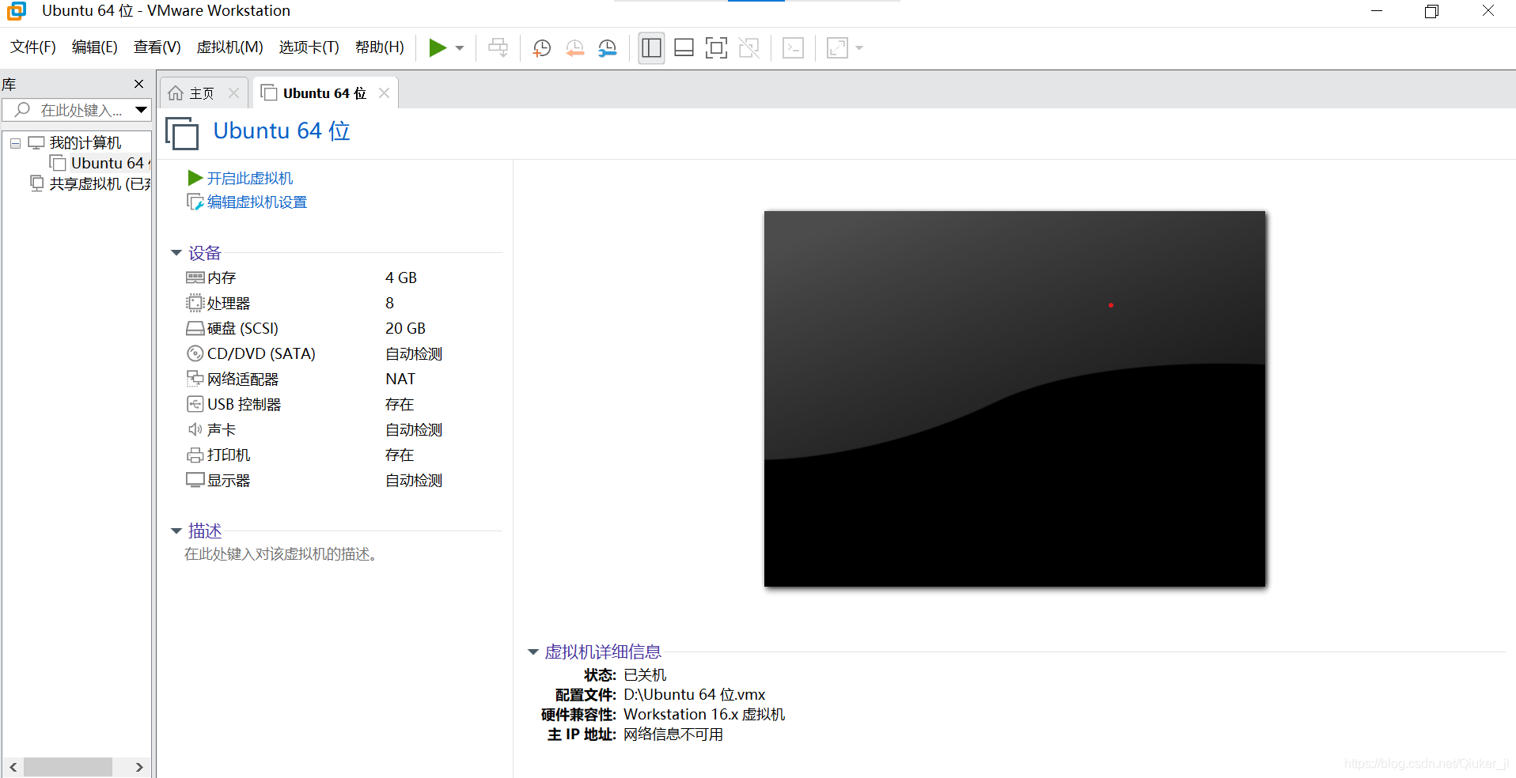Viewport: 1516px width, 778px height.
Task: Click the library horizontal scrollbar thumb
Action: (68, 767)
